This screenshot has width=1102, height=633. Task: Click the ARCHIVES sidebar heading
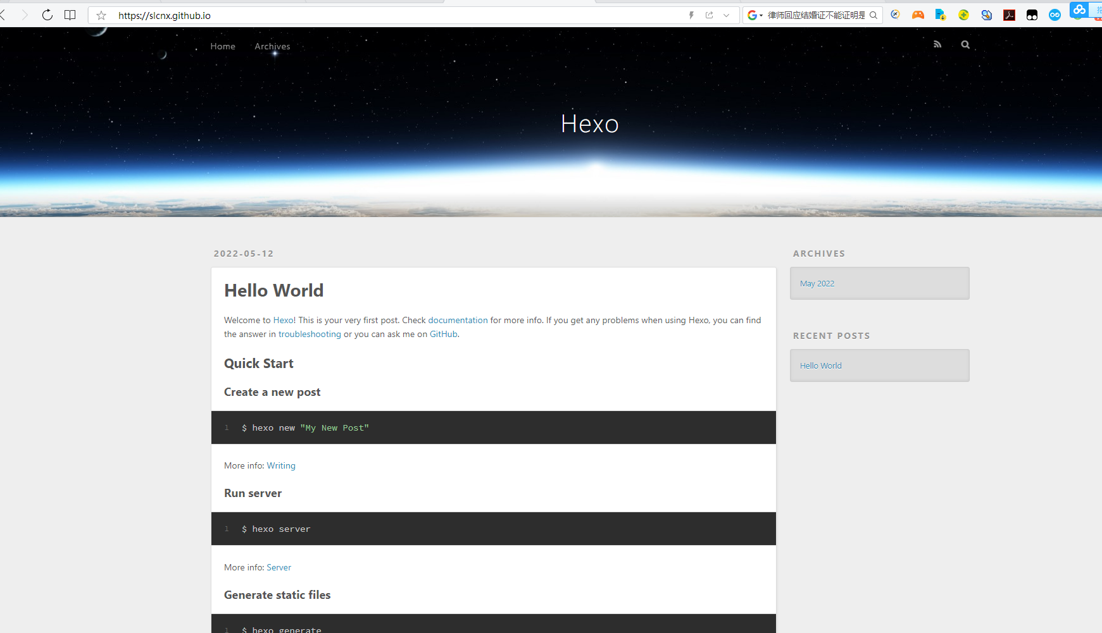point(819,254)
